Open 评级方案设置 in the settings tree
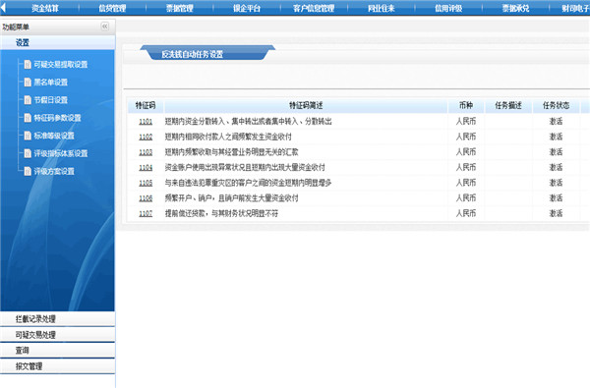The image size is (590, 388). tap(54, 172)
